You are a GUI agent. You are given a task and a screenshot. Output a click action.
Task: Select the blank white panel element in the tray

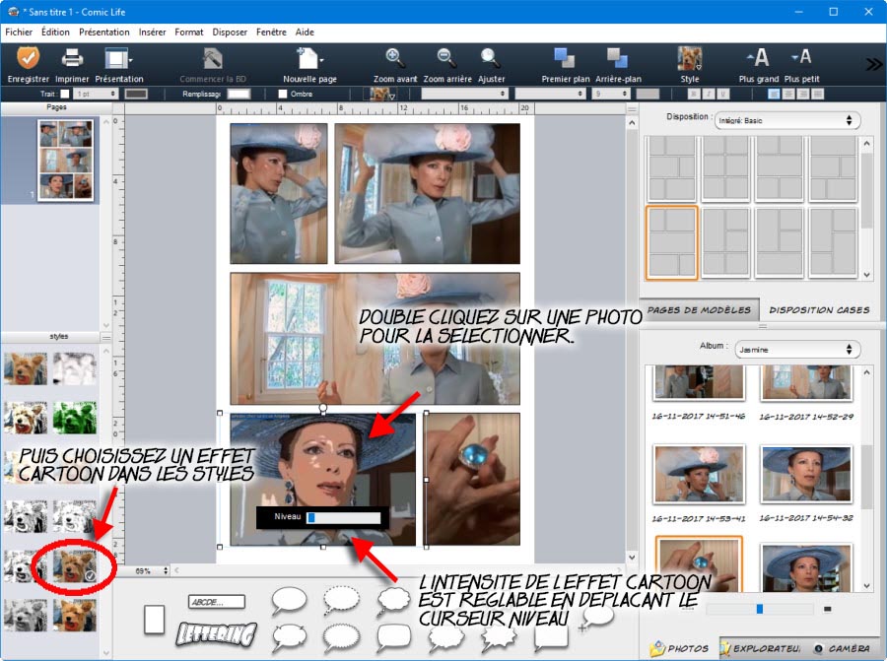pyautogui.click(x=155, y=620)
